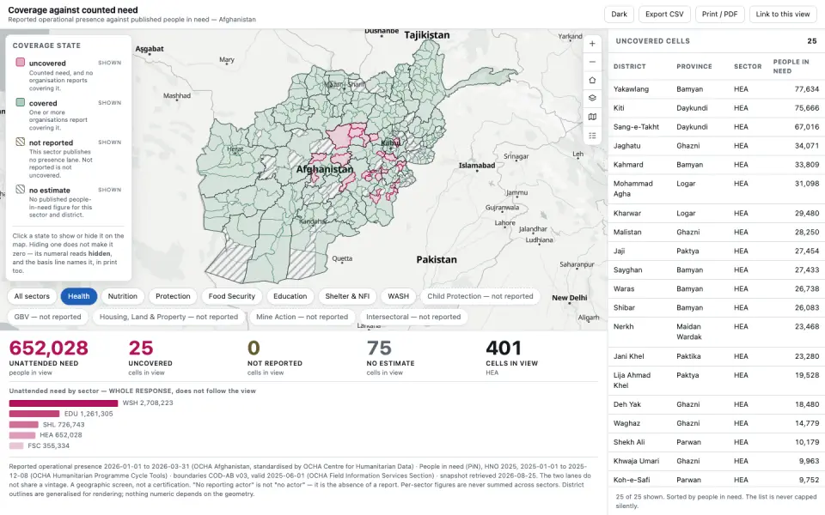
Task: Select the Health sector chip
Action: (78, 296)
